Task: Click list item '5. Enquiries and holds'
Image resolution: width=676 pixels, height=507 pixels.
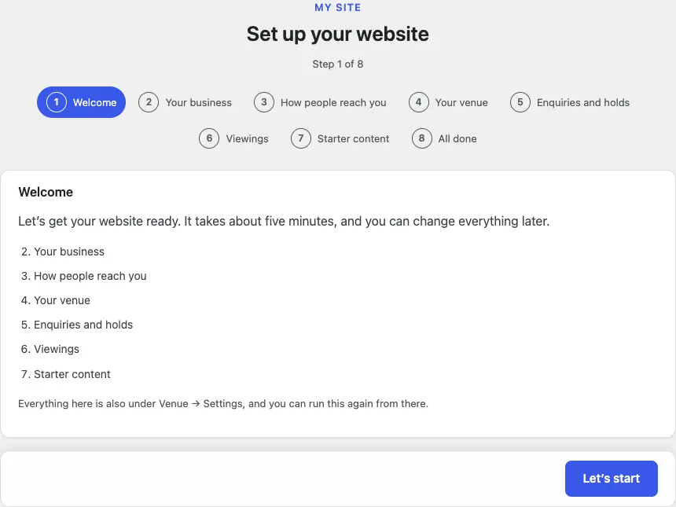Action: 77,325
